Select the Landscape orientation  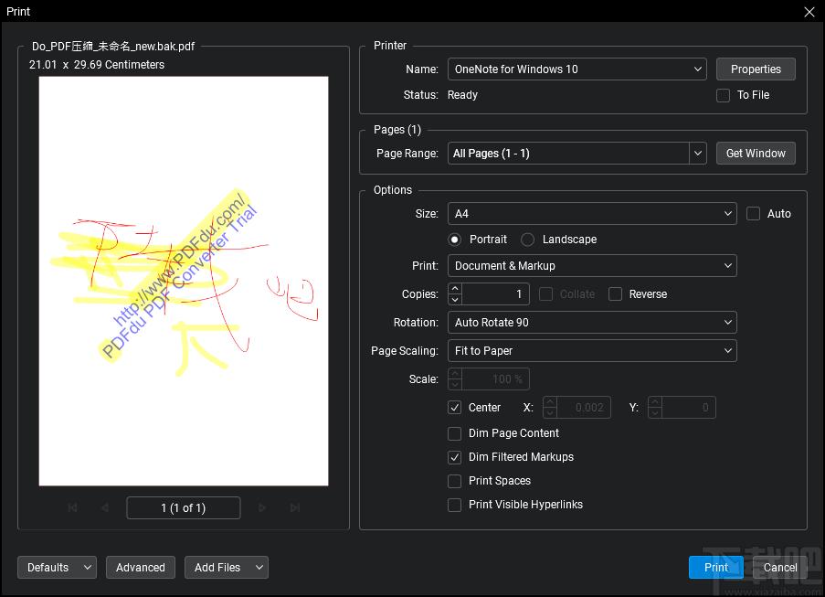tap(527, 240)
